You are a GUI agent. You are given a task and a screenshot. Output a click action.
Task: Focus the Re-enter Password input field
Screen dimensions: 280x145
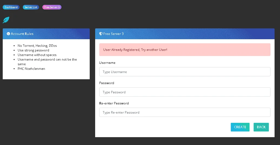click(x=185, y=112)
